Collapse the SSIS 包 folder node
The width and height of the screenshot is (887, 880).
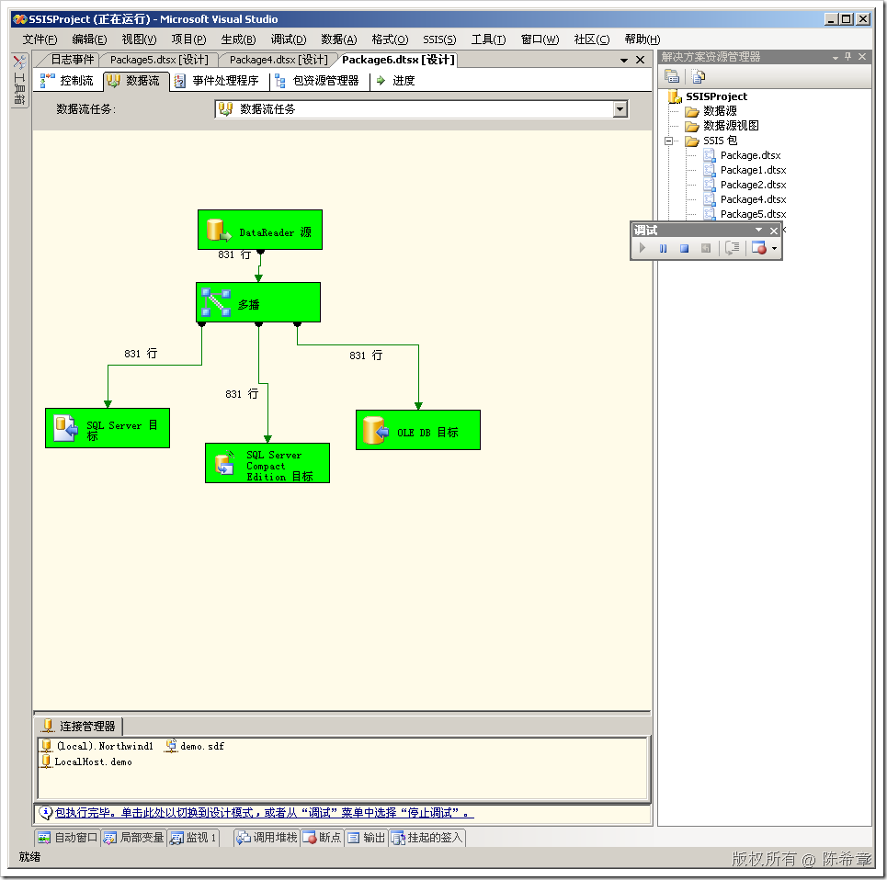[668, 141]
